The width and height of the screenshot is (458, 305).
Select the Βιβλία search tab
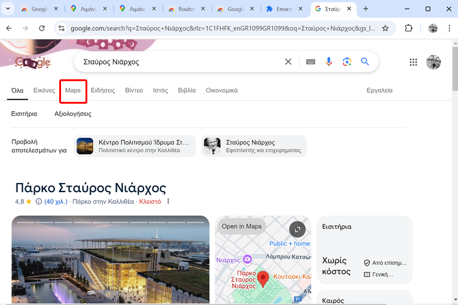point(187,90)
